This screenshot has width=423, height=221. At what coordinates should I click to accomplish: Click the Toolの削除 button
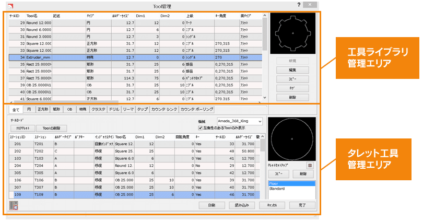(x=51, y=128)
